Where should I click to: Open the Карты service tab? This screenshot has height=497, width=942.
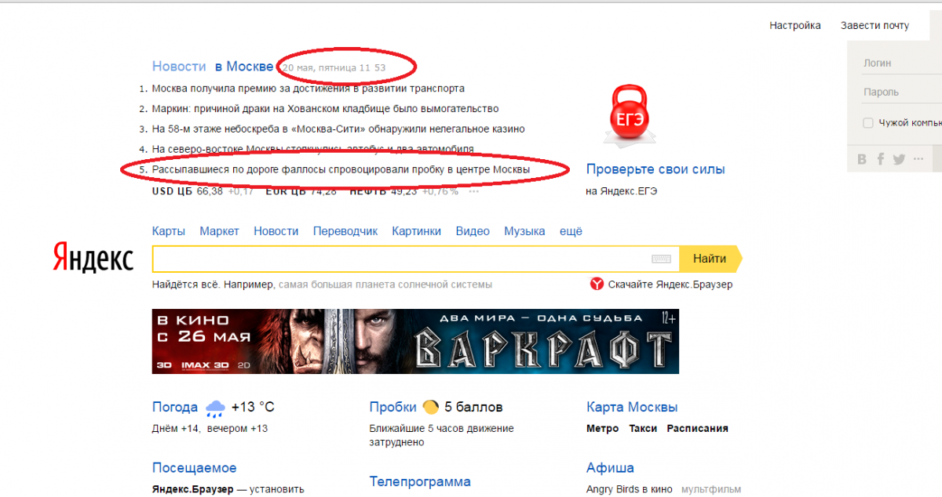point(169,231)
